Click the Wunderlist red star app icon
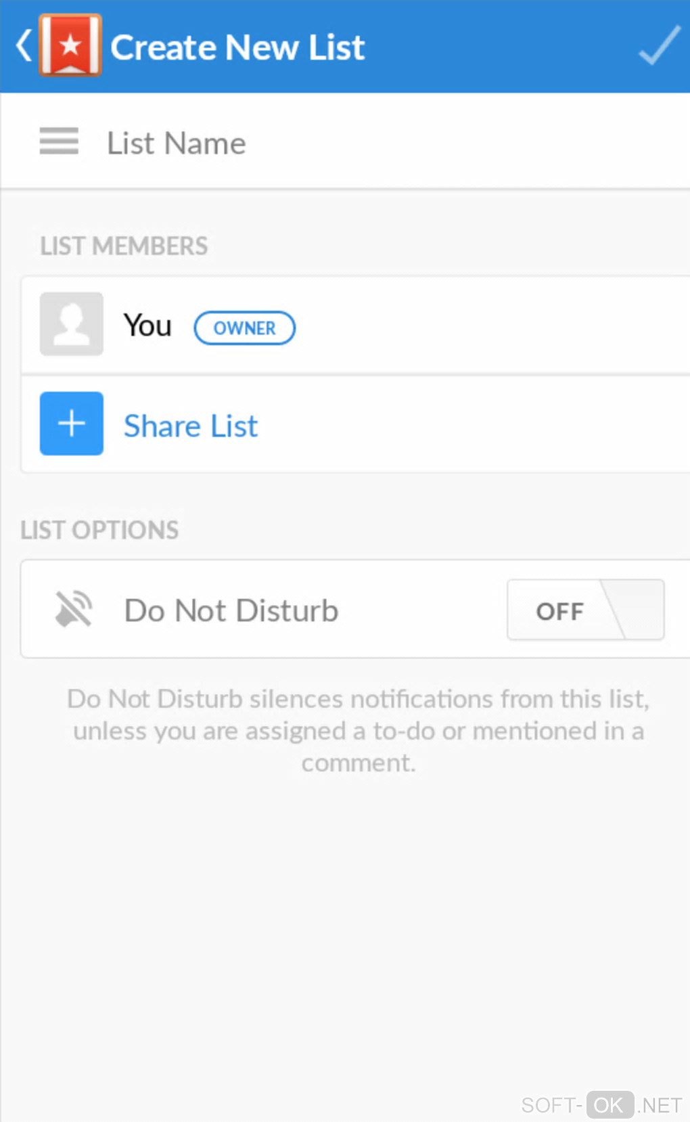This screenshot has width=690, height=1122. click(70, 46)
